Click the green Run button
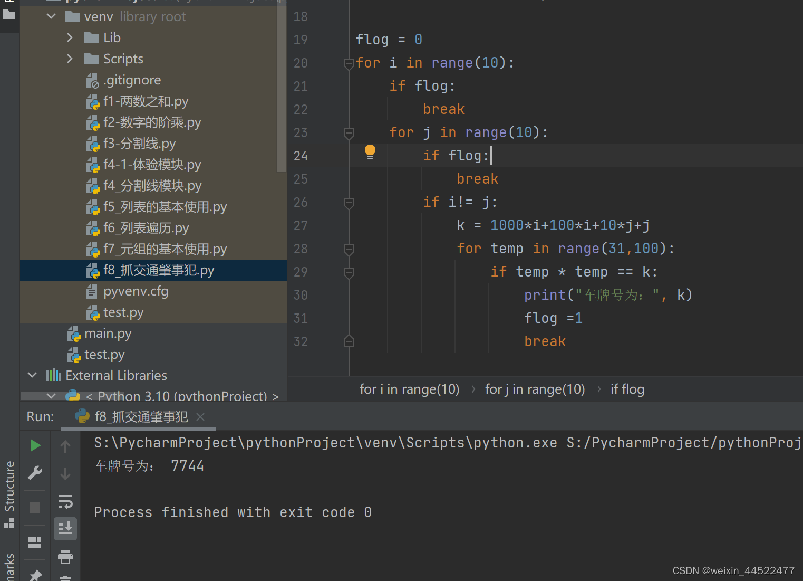The width and height of the screenshot is (803, 581). [35, 445]
